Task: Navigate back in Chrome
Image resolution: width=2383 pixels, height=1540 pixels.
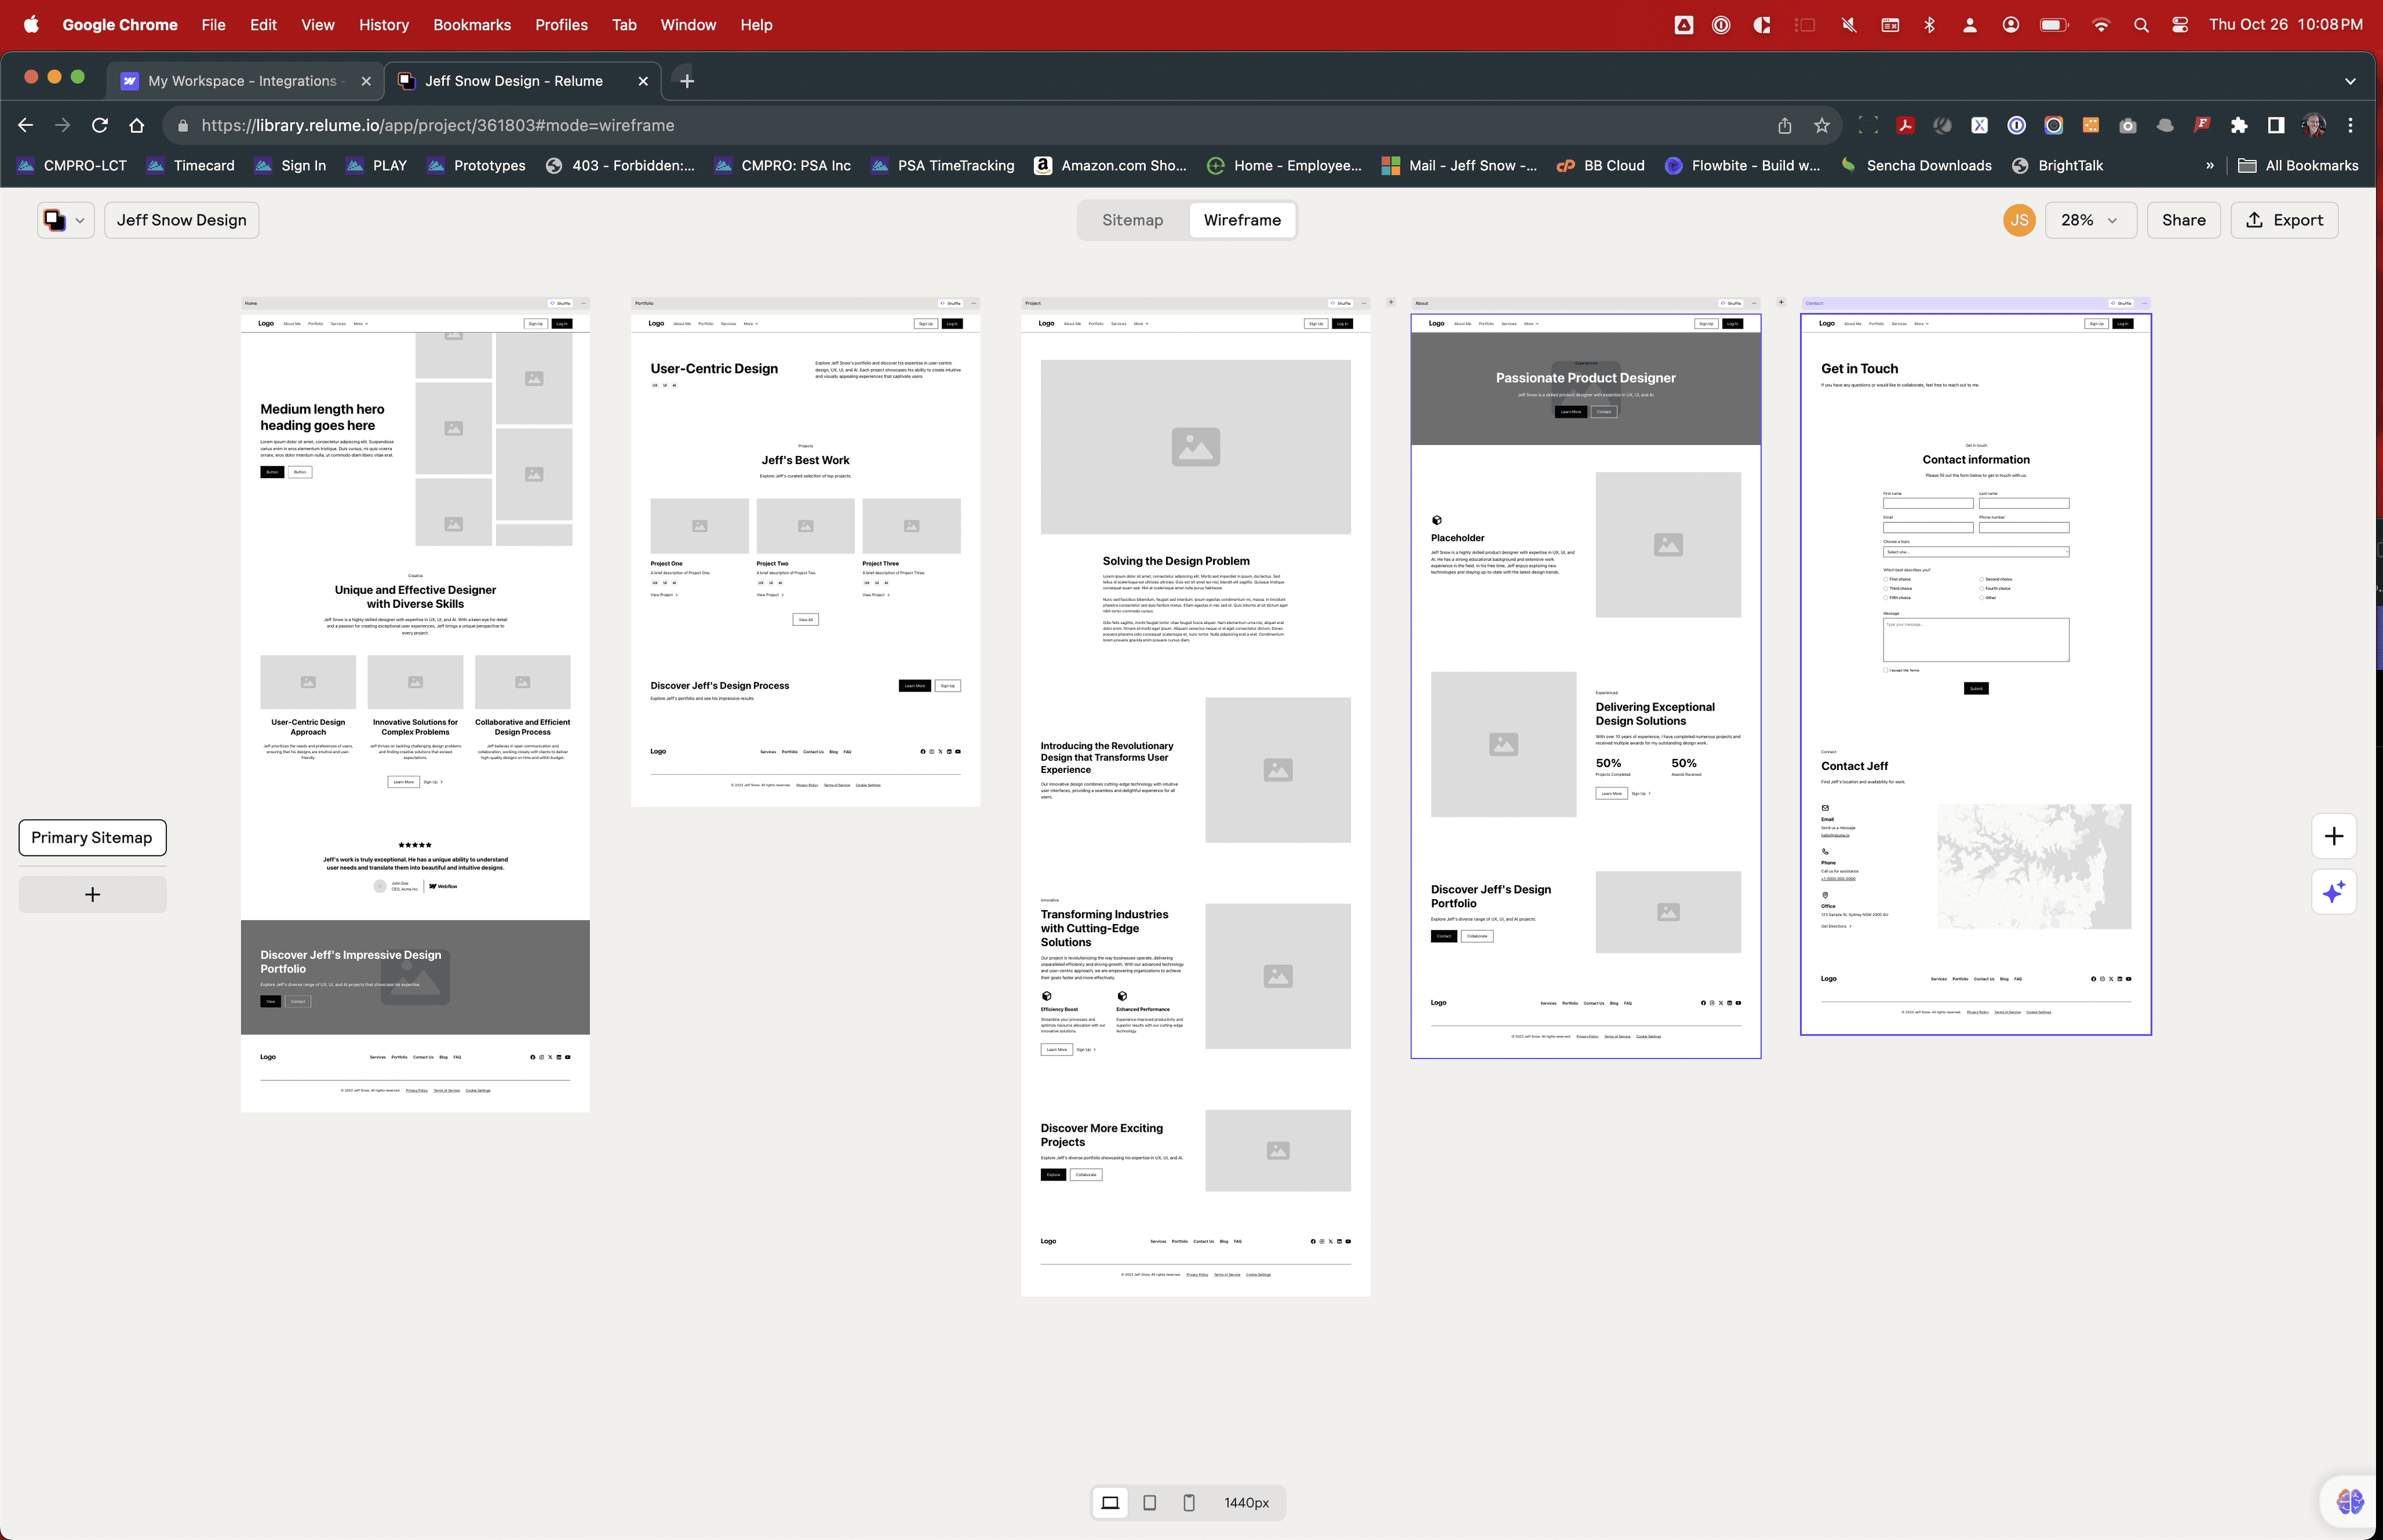Action: (x=26, y=125)
